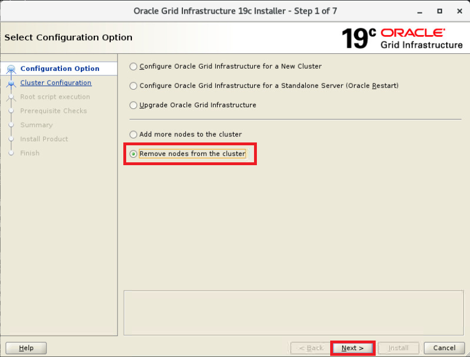
Task: Select Configure Grid Infrastructure for a New Cluster
Action: pyautogui.click(x=226, y=66)
